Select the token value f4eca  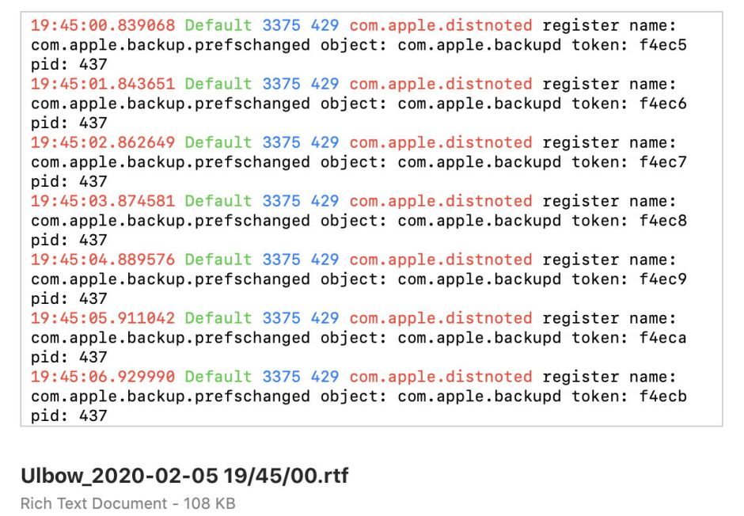[663, 338]
